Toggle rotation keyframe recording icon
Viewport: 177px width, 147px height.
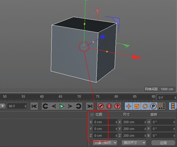[145, 106]
